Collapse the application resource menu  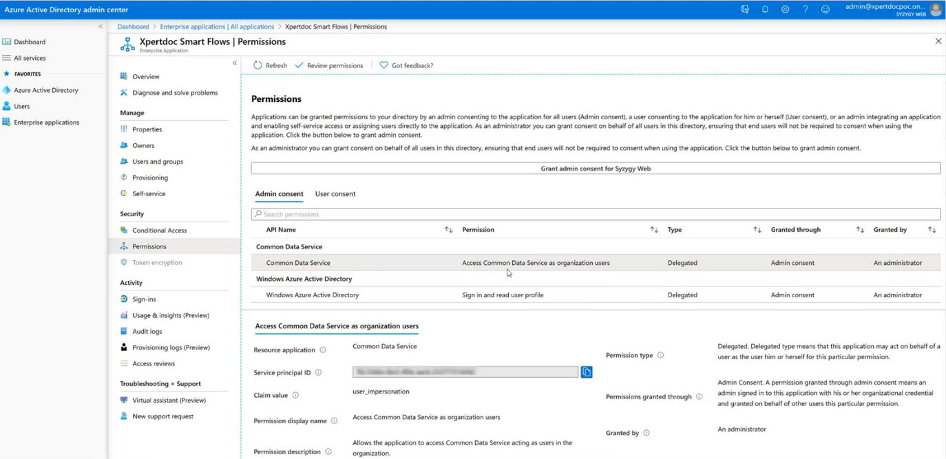click(x=235, y=63)
